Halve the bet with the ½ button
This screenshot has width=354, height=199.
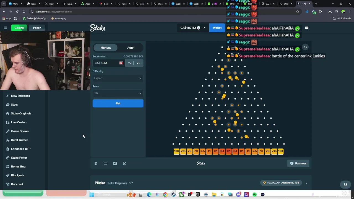(129, 63)
